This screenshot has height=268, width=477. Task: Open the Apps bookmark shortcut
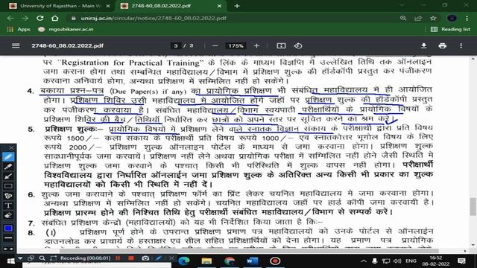click(x=19, y=29)
